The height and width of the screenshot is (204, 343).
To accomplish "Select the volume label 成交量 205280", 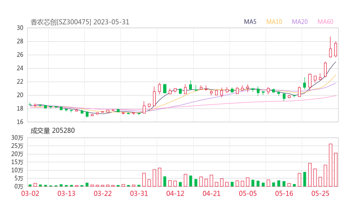I will click(x=52, y=131).
